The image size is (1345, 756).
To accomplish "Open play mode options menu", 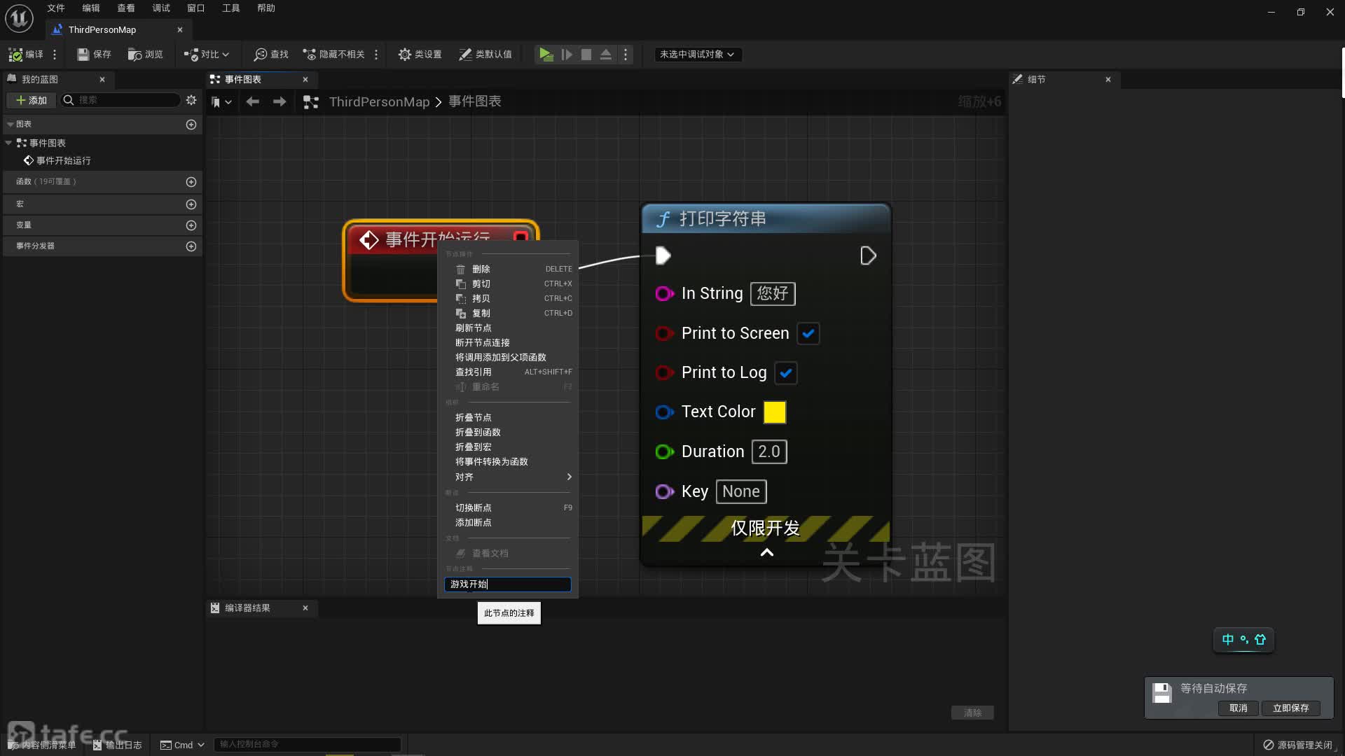I will 626,54.
